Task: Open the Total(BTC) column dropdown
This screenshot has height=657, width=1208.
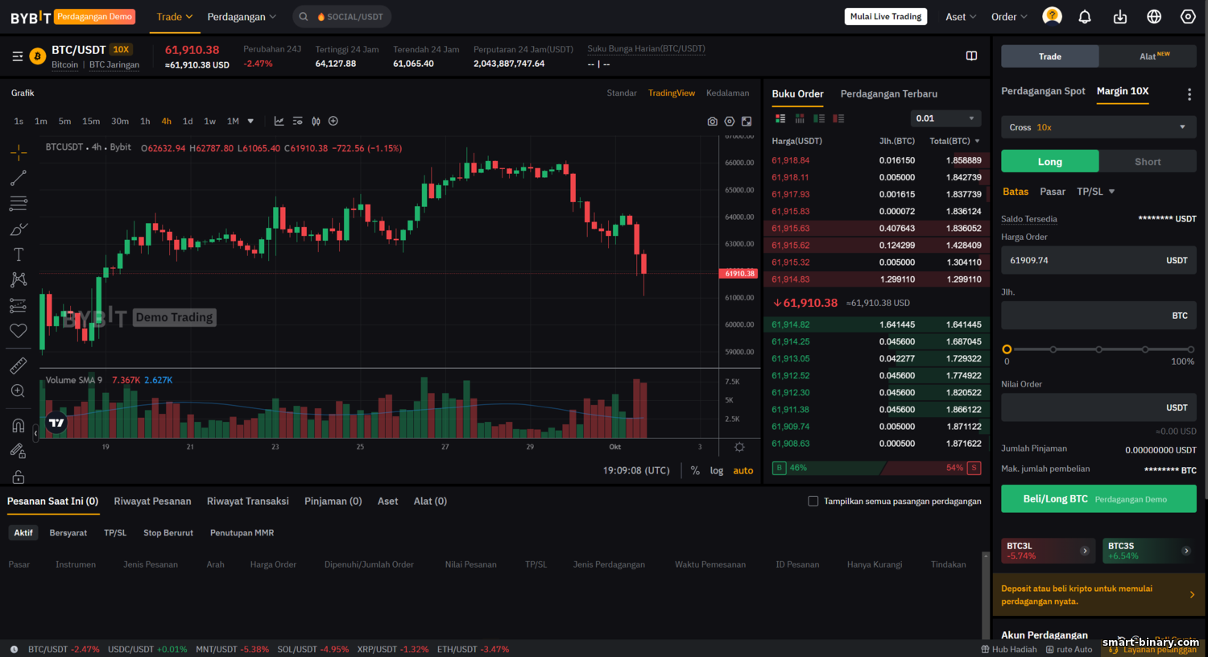Action: (955, 141)
